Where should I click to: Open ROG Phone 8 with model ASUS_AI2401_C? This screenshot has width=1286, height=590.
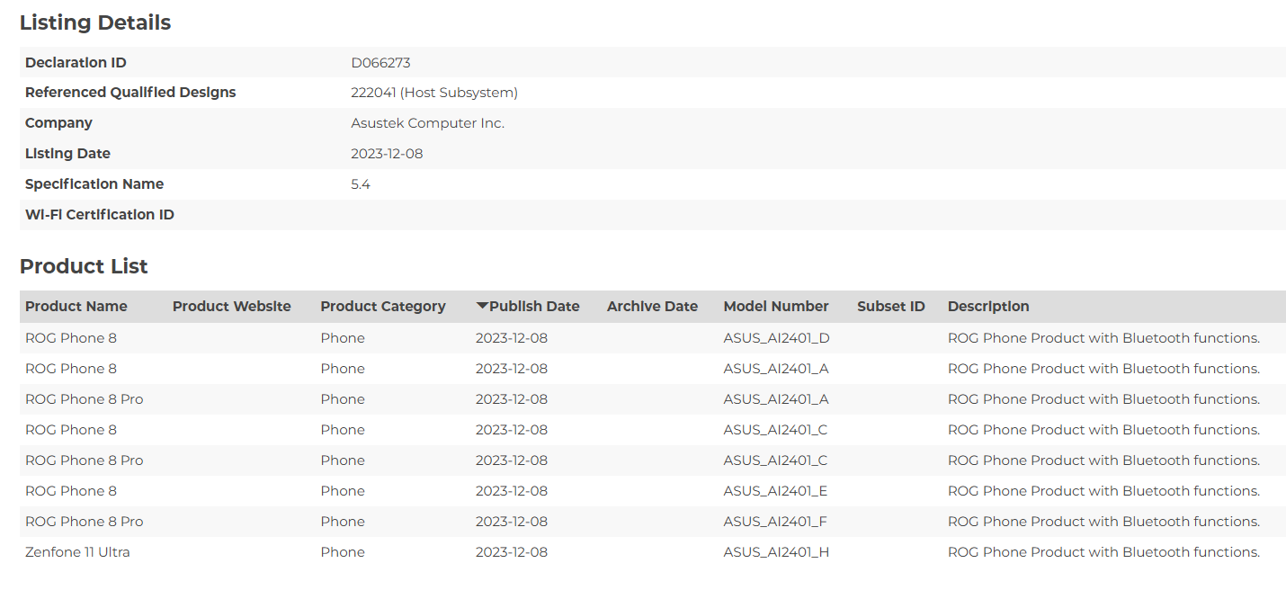(x=71, y=430)
